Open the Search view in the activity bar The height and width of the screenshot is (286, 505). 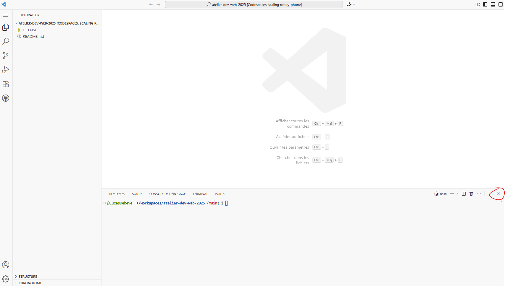5,41
